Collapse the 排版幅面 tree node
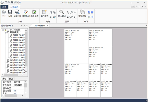 pyautogui.click(x=6, y=32)
